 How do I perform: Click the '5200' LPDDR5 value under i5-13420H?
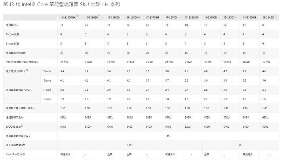(x=265, y=127)
